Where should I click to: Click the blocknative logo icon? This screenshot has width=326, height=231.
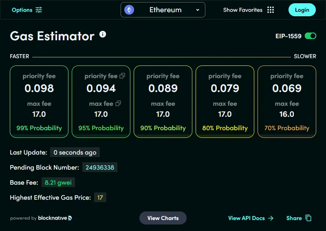[x=70, y=218]
